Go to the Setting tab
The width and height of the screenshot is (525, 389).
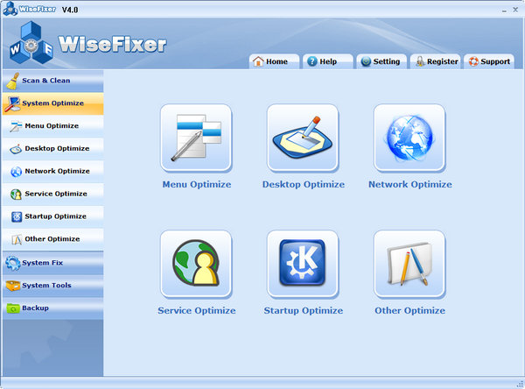coord(380,61)
